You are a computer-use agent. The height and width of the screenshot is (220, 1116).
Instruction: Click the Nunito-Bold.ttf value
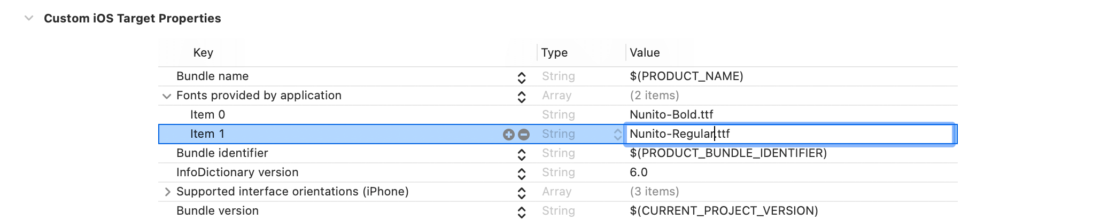click(x=671, y=115)
